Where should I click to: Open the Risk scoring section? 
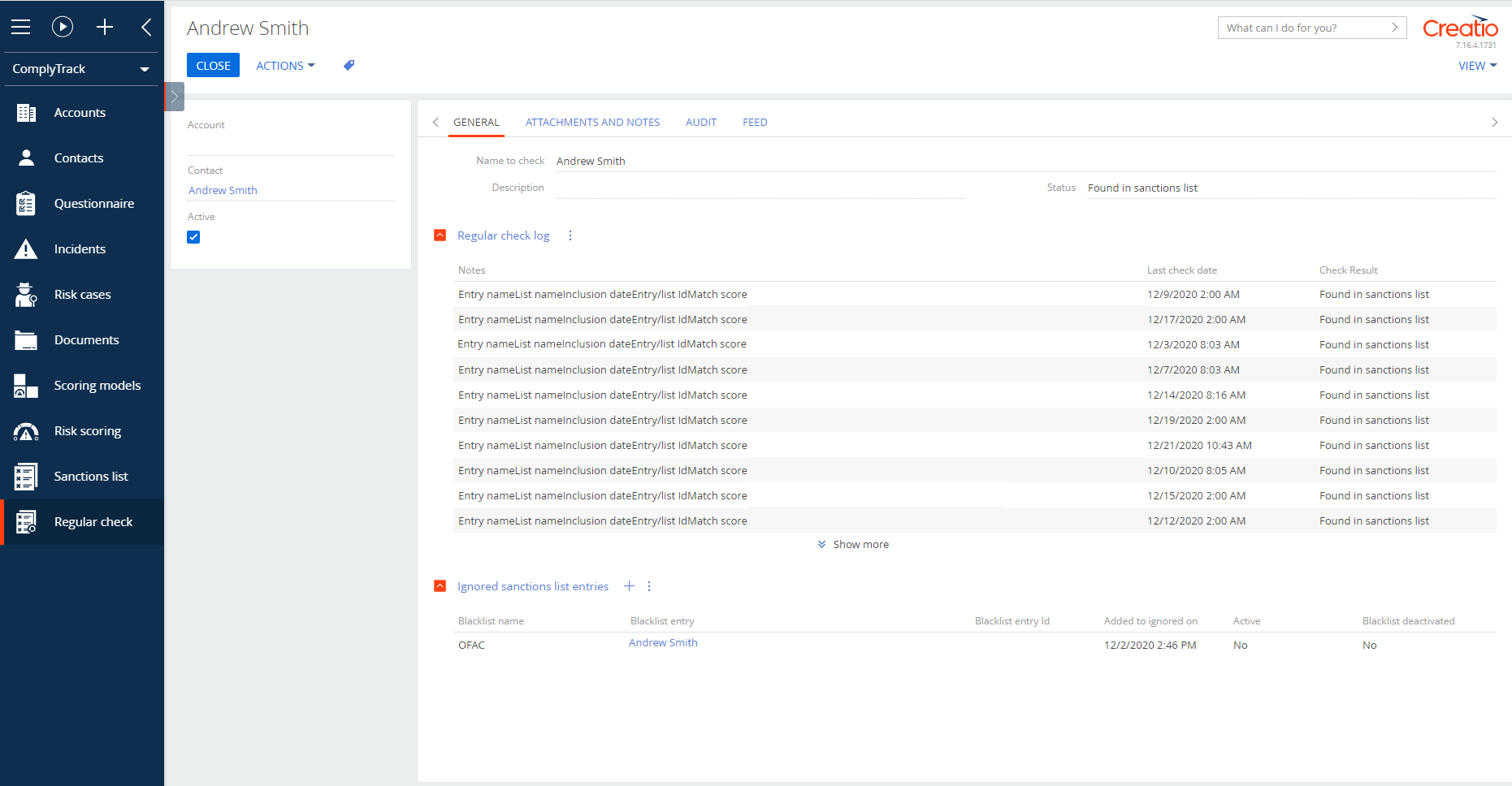(x=87, y=430)
